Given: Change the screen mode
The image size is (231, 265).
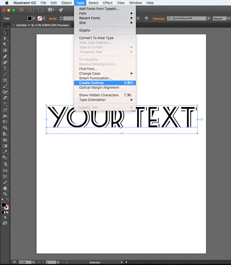Looking at the screenshot, I should click(x=5, y=223).
